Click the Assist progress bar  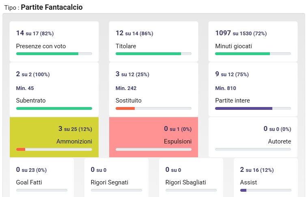coord(266,190)
